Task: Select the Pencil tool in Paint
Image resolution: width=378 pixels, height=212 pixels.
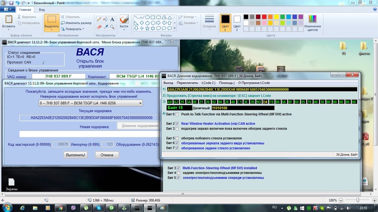Action: (x=99, y=19)
